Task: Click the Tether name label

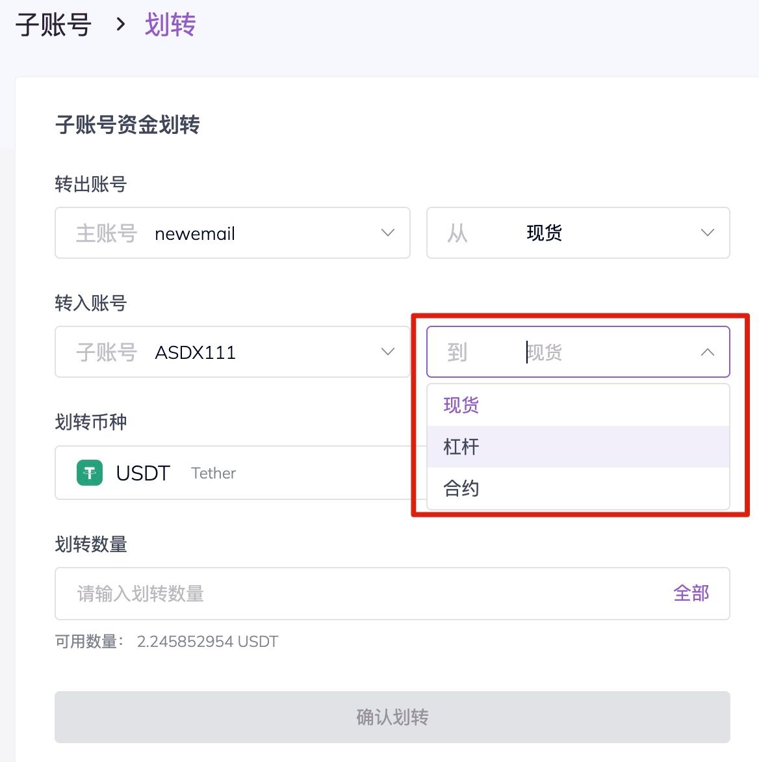Action: [213, 473]
